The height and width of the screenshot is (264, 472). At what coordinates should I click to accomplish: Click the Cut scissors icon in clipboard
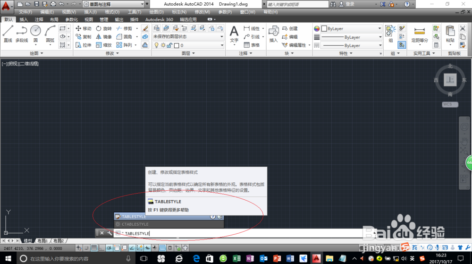point(463,28)
